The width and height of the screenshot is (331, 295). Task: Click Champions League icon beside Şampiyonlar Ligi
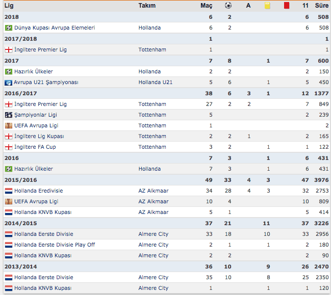point(9,115)
